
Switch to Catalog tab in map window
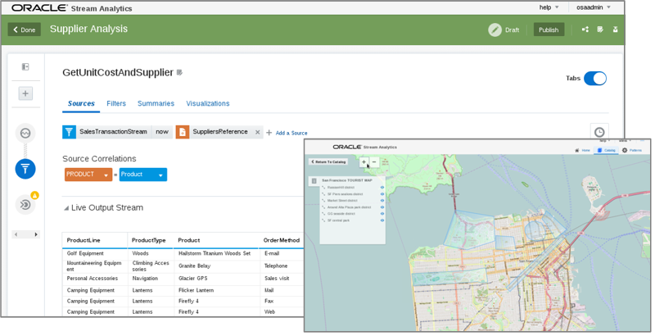606,151
